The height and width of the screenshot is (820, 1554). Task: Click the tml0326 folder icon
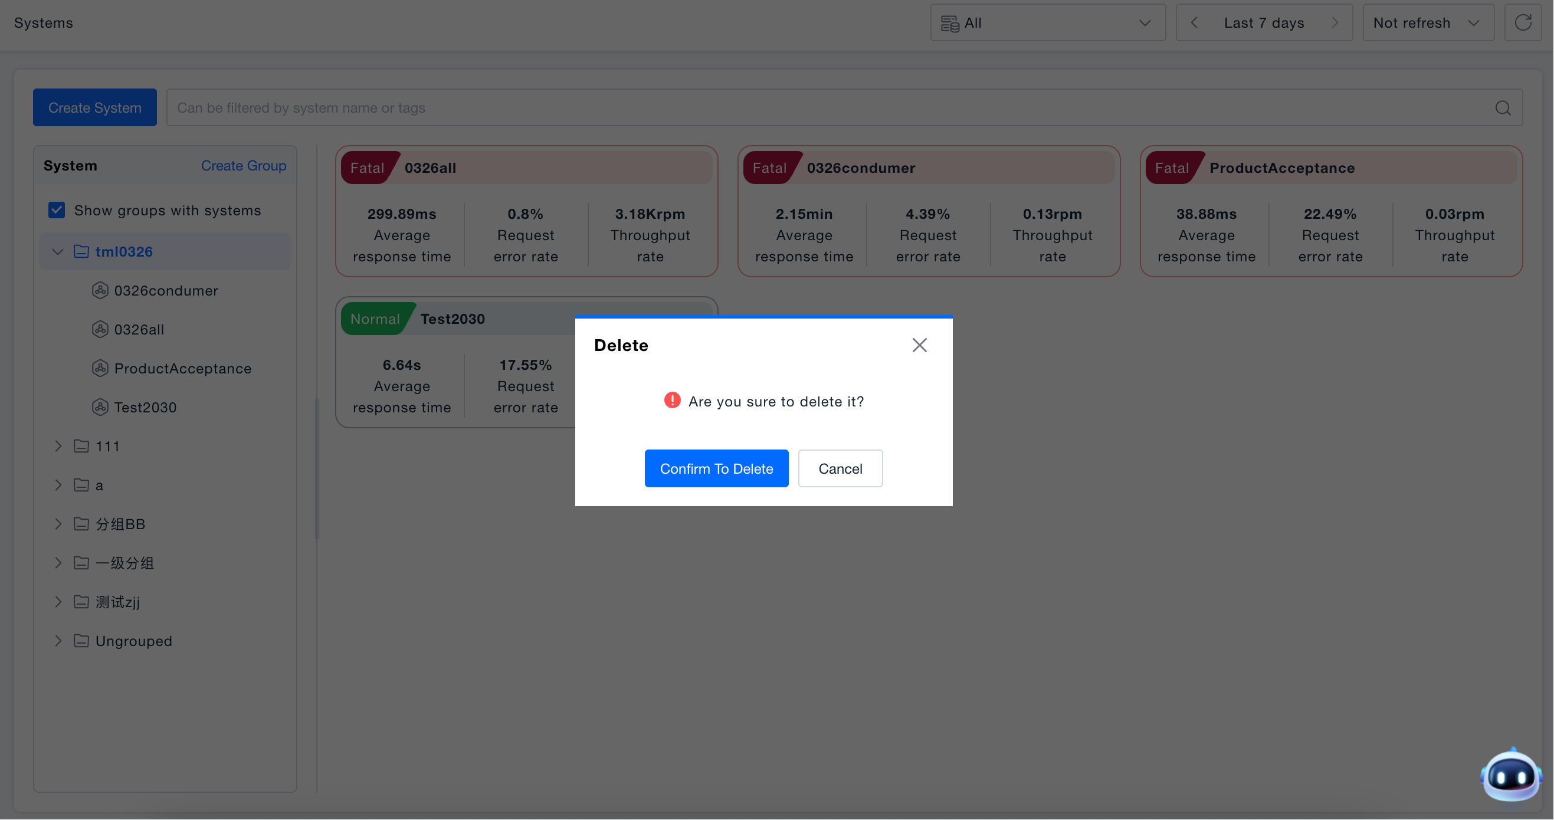click(x=81, y=251)
